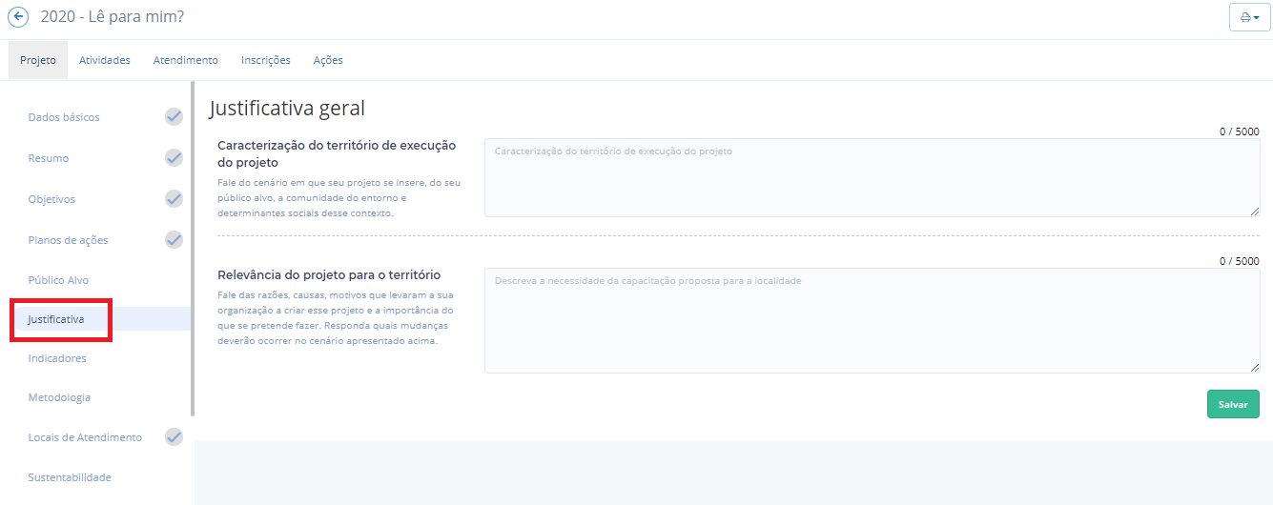Image resolution: width=1273 pixels, height=505 pixels.
Task: Click checkmark icon next to Objetivos
Action: click(x=174, y=199)
